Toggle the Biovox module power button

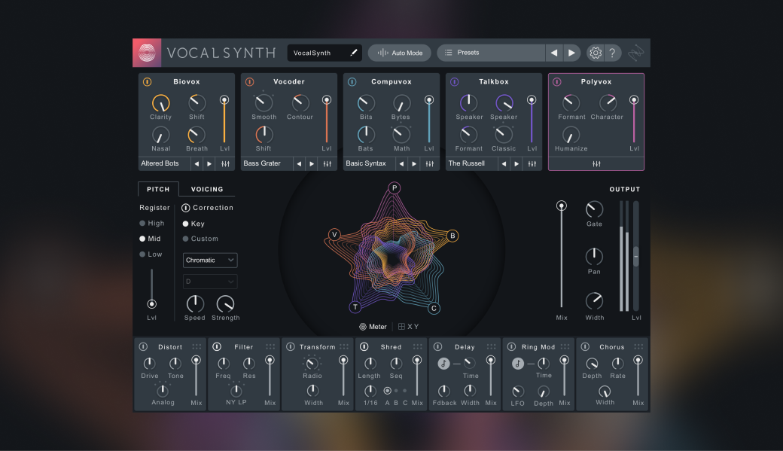tap(148, 81)
